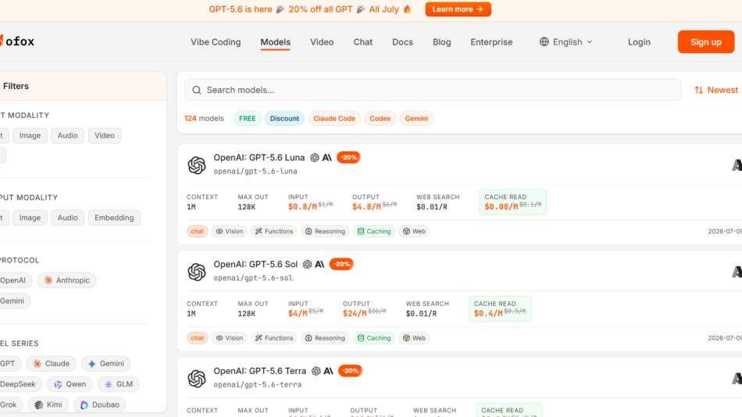Click the OpenAI protocol icon beside GPT-5.6 Terra title

(x=316, y=371)
